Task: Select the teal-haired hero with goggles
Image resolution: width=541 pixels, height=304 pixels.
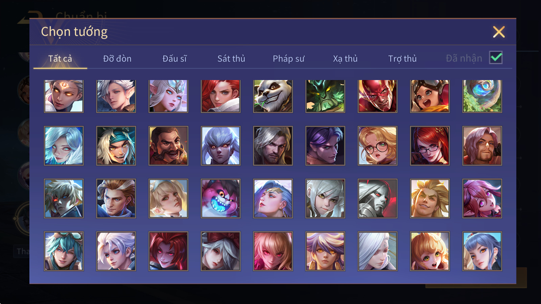Action: point(64,251)
